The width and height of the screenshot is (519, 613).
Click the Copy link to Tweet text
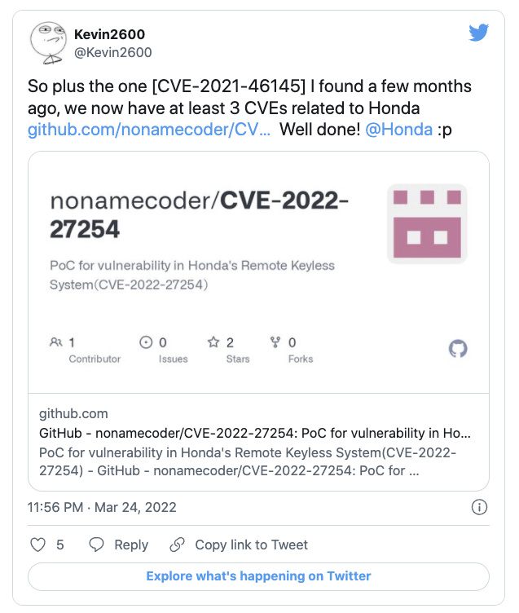252,545
